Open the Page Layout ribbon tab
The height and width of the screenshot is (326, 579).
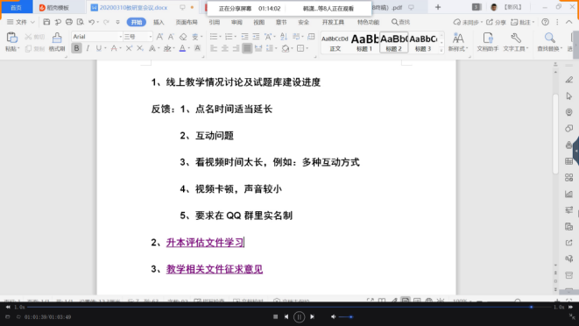coord(187,22)
